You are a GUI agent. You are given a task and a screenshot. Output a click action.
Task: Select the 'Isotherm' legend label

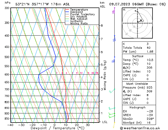(76, 21)
